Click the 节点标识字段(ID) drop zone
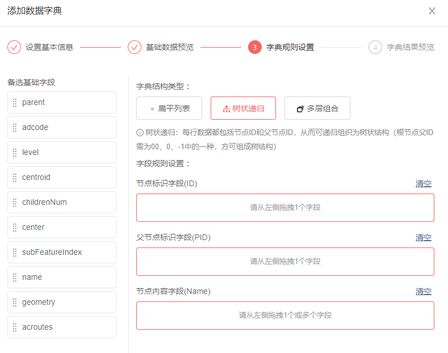Viewport: 448px width, 353px height. (285, 208)
